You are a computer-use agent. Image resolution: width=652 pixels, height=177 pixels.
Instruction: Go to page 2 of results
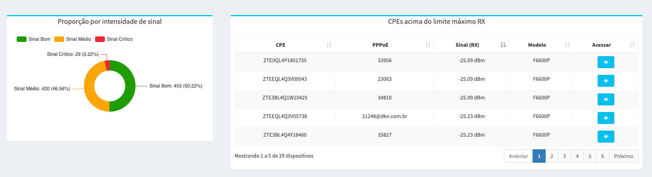click(552, 156)
